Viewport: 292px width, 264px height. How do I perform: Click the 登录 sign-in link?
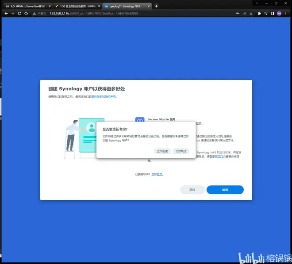[x=159, y=174]
